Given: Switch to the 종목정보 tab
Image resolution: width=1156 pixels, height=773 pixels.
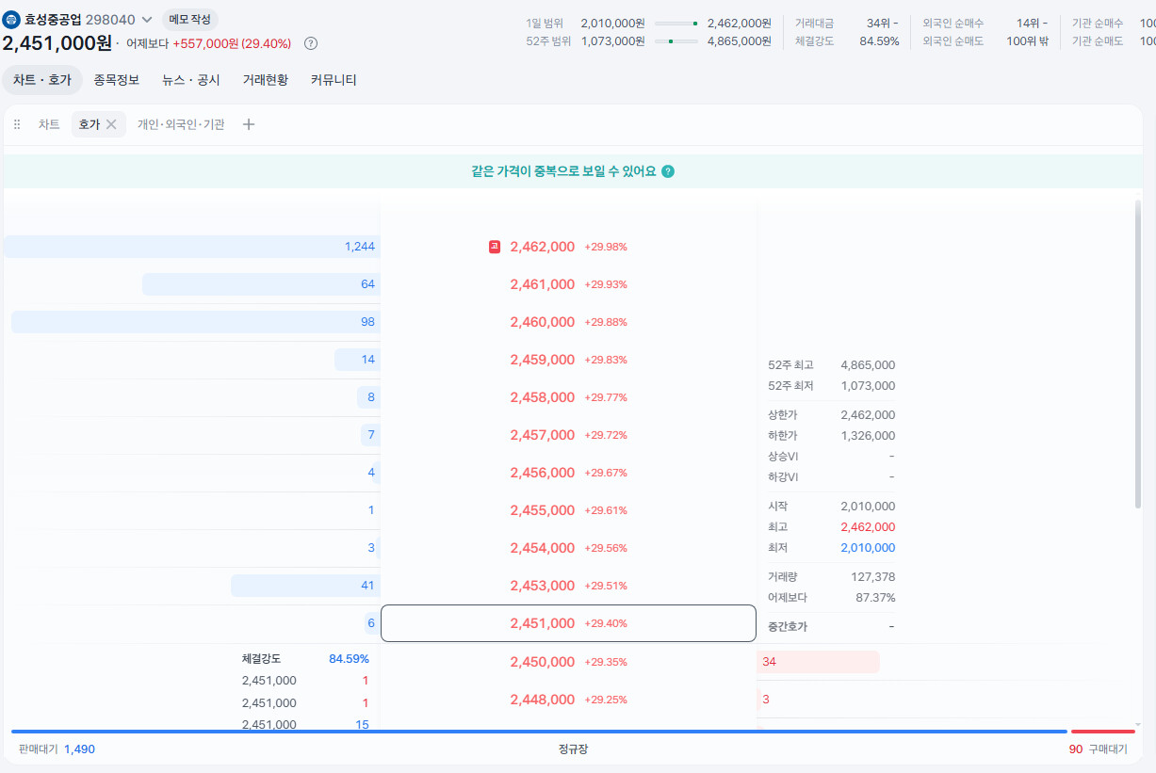Looking at the screenshot, I should 117,80.
